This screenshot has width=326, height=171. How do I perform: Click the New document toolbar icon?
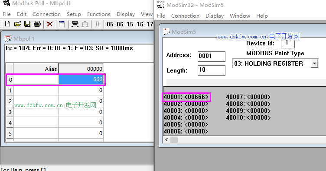click(x=7, y=24)
